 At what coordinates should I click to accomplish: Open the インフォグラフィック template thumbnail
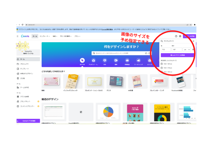(73, 81)
